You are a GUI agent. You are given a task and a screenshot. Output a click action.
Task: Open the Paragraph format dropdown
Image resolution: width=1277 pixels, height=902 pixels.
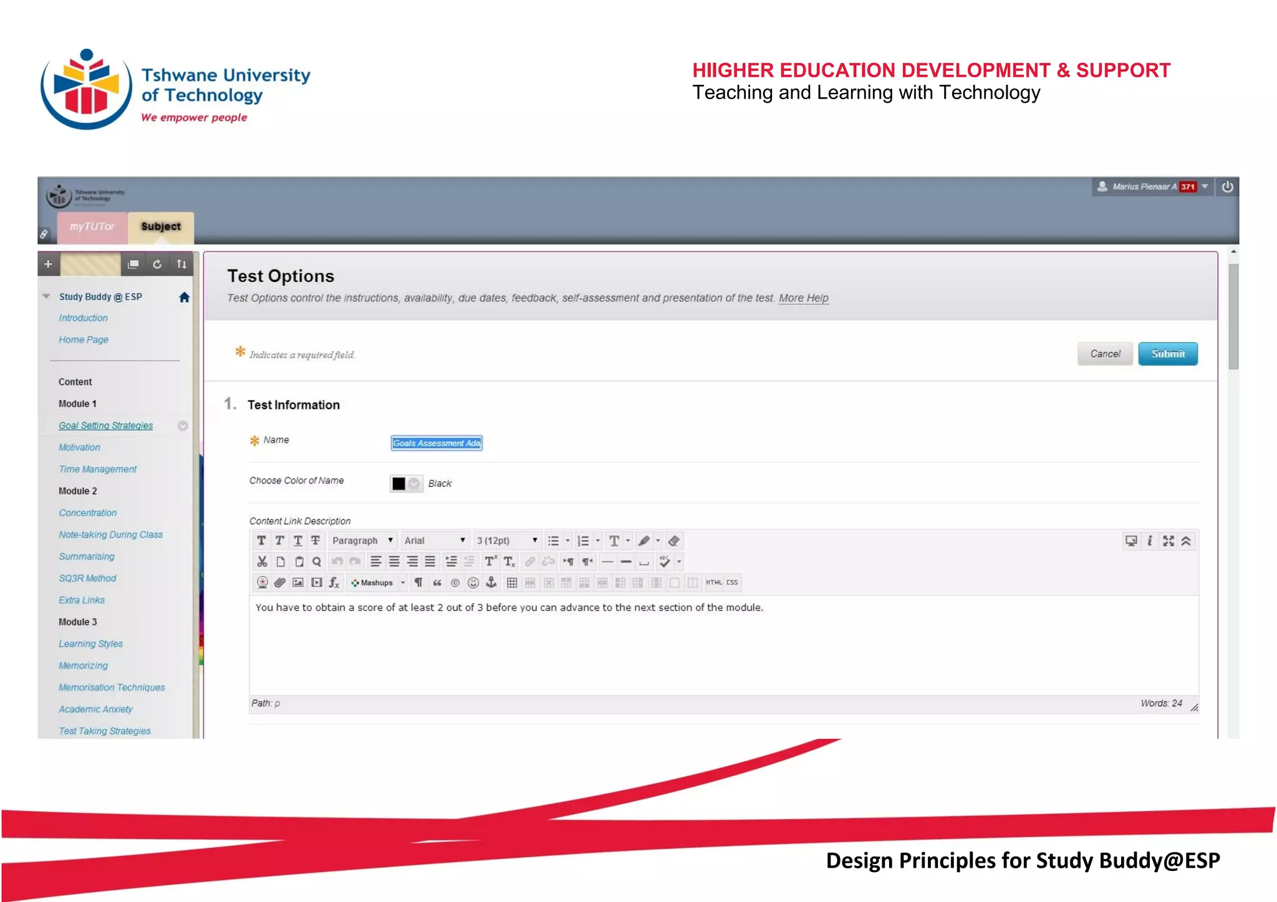pyautogui.click(x=362, y=540)
